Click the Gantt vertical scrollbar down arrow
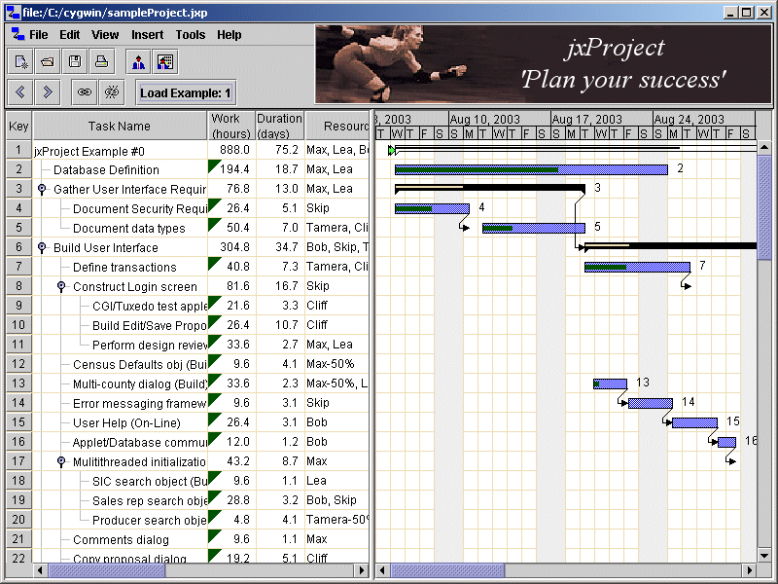 click(764, 556)
